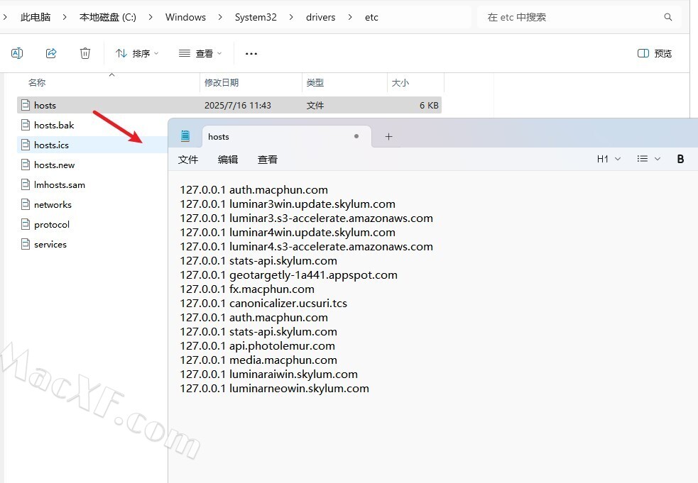Click the Delete trash icon
698x483 pixels.
click(85, 53)
